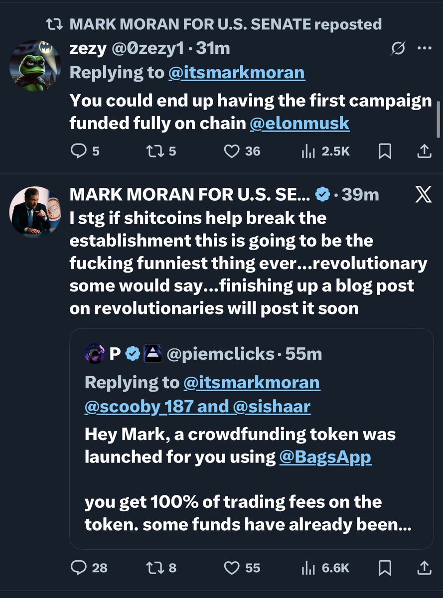The width and height of the screenshot is (443, 598).
Task: View analytics for zezy's 2.5K views post
Action: (307, 151)
